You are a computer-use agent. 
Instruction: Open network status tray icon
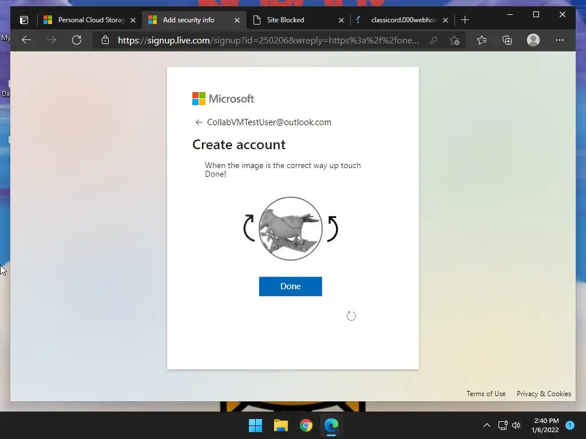click(x=502, y=425)
